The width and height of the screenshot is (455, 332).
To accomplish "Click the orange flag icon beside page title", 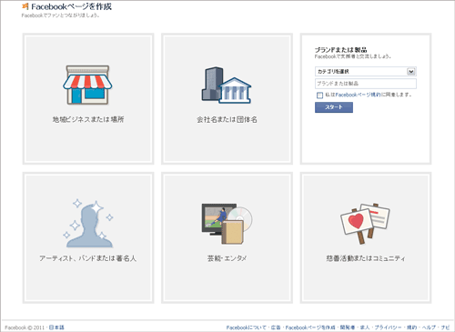I will tap(25, 6).
